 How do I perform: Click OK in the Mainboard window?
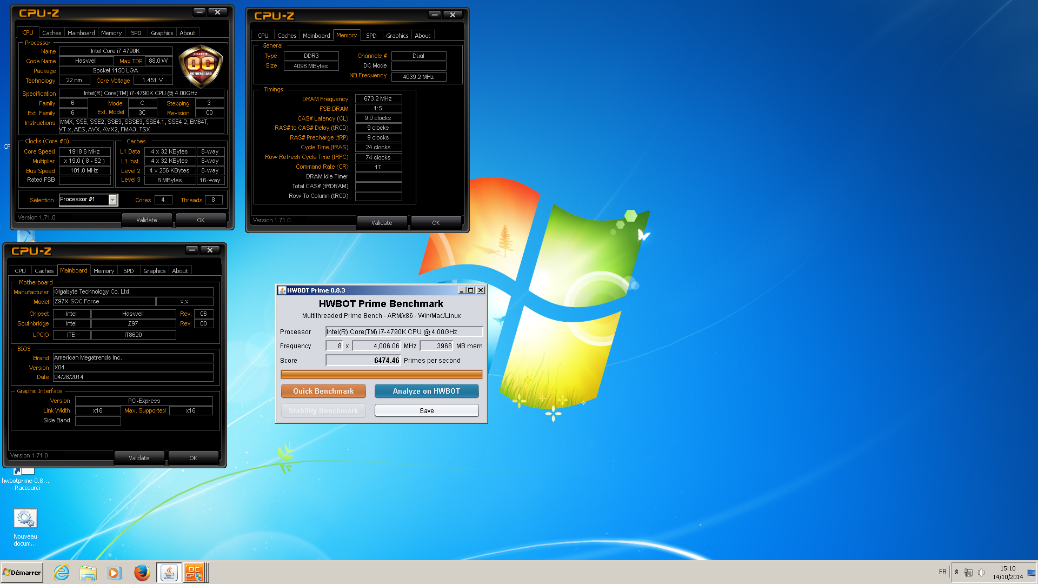[193, 458]
